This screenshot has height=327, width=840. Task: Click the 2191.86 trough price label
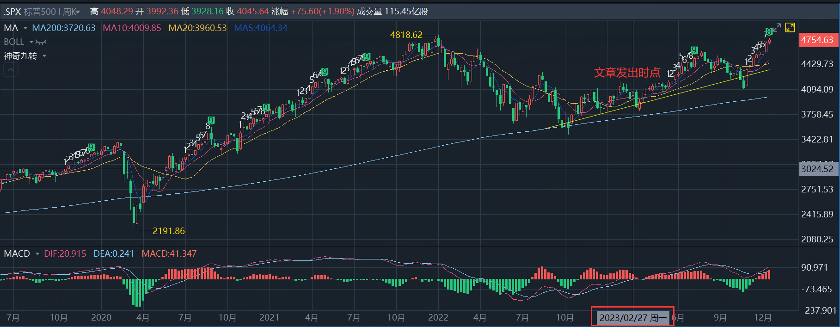click(x=169, y=231)
